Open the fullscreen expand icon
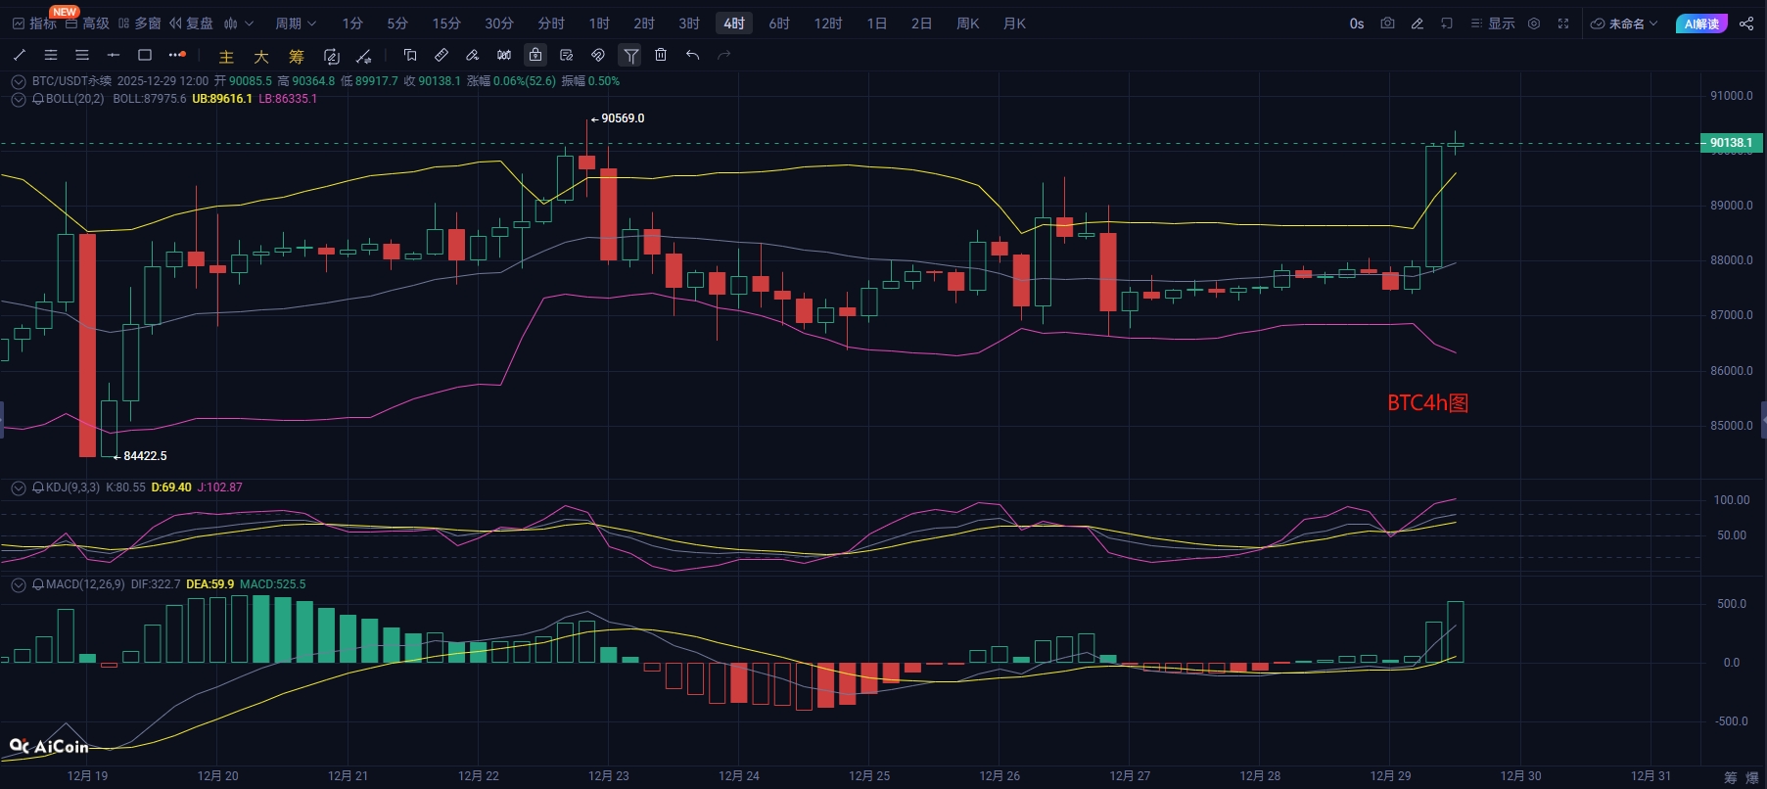The height and width of the screenshot is (789, 1767). point(1563,23)
